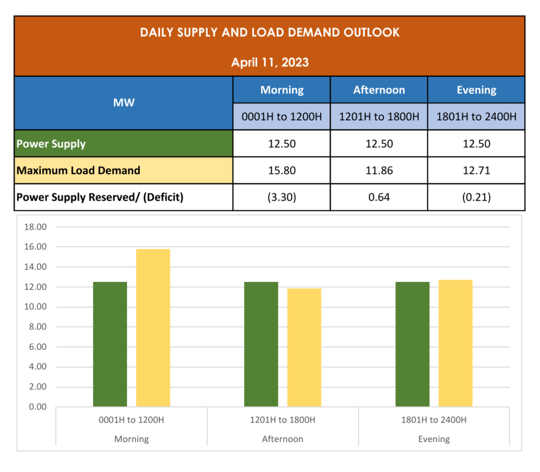This screenshot has width=540, height=472.
Task: Click the 0.64 afternoon reserve cell
Action: [379, 198]
